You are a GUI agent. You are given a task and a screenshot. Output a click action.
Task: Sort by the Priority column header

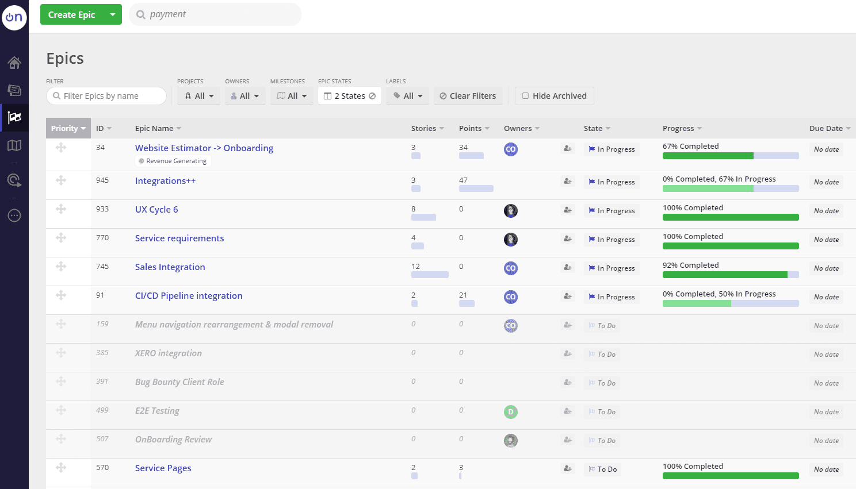(68, 128)
